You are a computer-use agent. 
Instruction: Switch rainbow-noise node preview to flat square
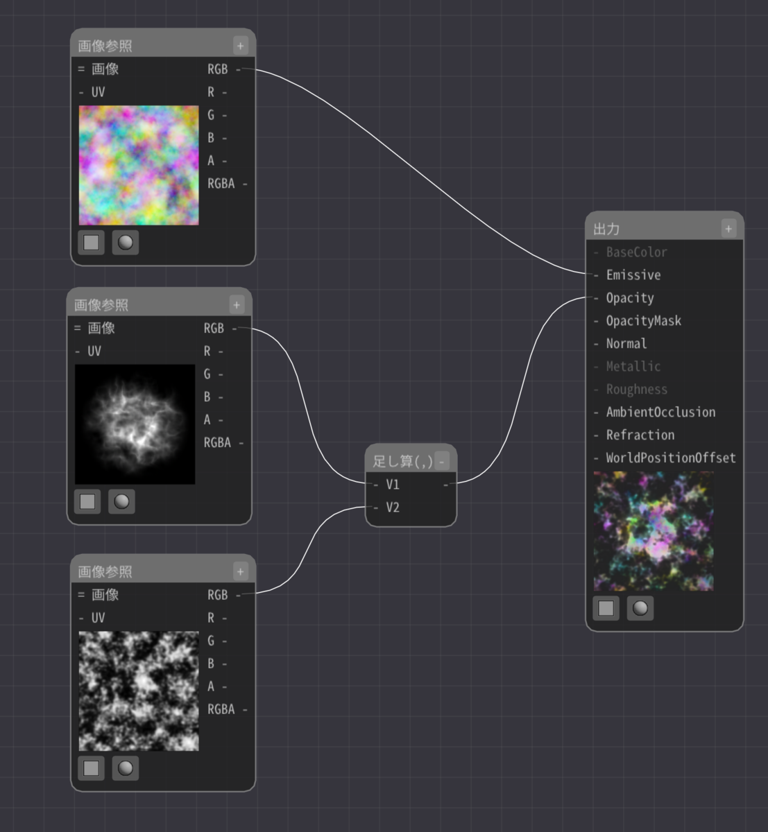(91, 243)
